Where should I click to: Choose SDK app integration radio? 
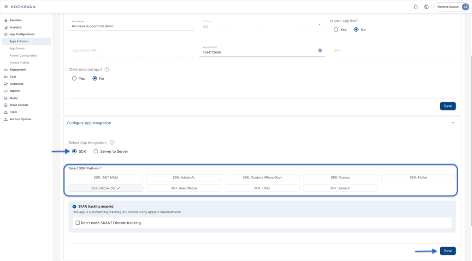point(74,151)
